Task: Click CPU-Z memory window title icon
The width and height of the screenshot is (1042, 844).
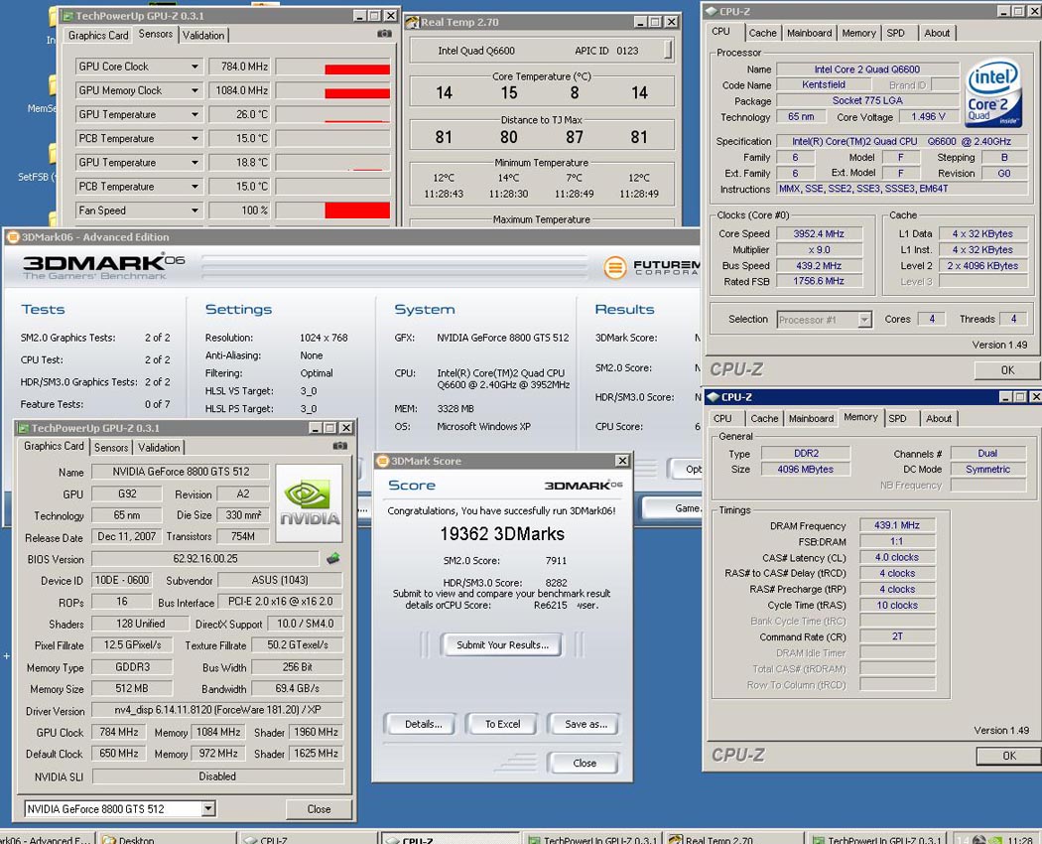Action: (x=714, y=397)
